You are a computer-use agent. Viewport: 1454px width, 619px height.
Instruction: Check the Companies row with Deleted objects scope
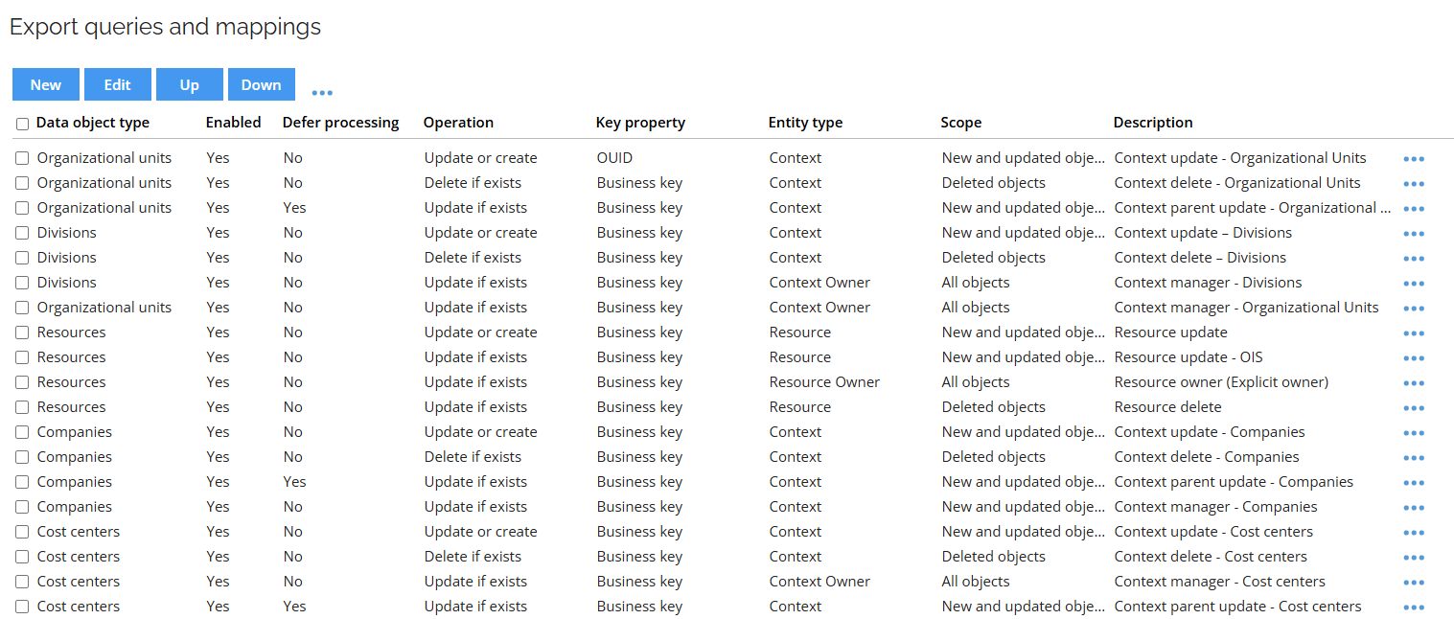click(x=21, y=456)
